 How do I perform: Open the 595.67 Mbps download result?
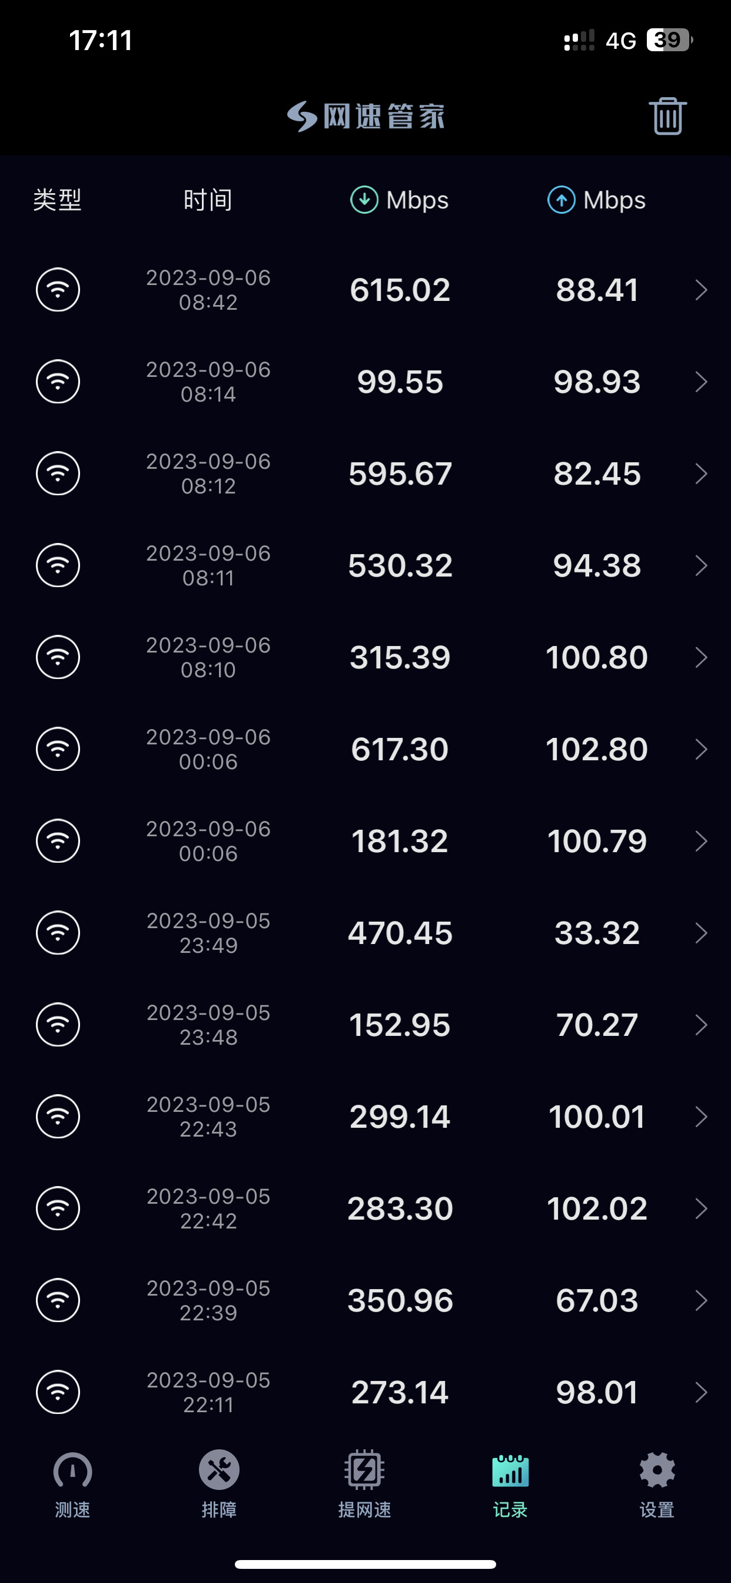(400, 473)
